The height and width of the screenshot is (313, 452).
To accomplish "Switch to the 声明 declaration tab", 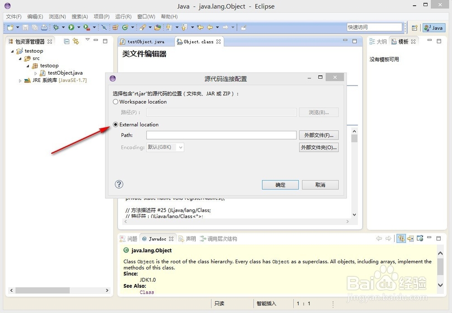I will click(x=188, y=238).
